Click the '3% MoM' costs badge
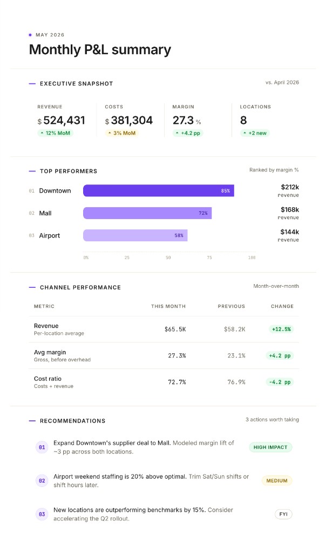The width and height of the screenshot is (326, 554). tap(121, 133)
